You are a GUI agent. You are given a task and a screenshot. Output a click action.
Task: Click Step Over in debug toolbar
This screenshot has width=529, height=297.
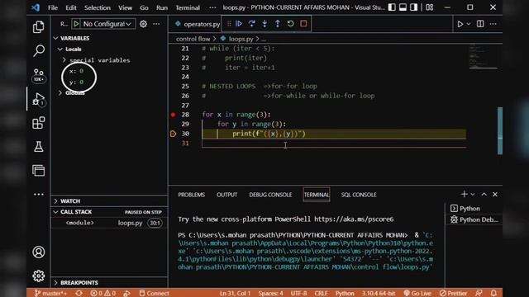coord(251,24)
